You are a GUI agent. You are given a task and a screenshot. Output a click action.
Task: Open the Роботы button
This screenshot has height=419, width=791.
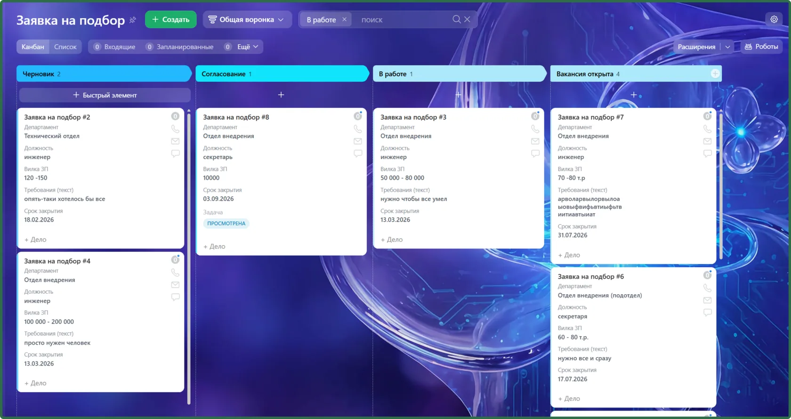tap(761, 47)
